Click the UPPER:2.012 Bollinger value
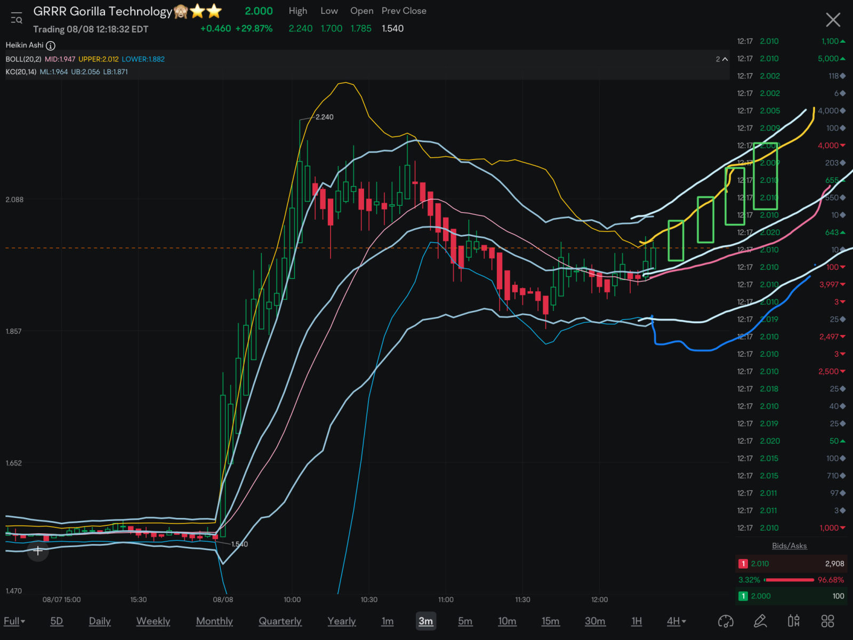Image resolution: width=853 pixels, height=640 pixels. tap(99, 59)
